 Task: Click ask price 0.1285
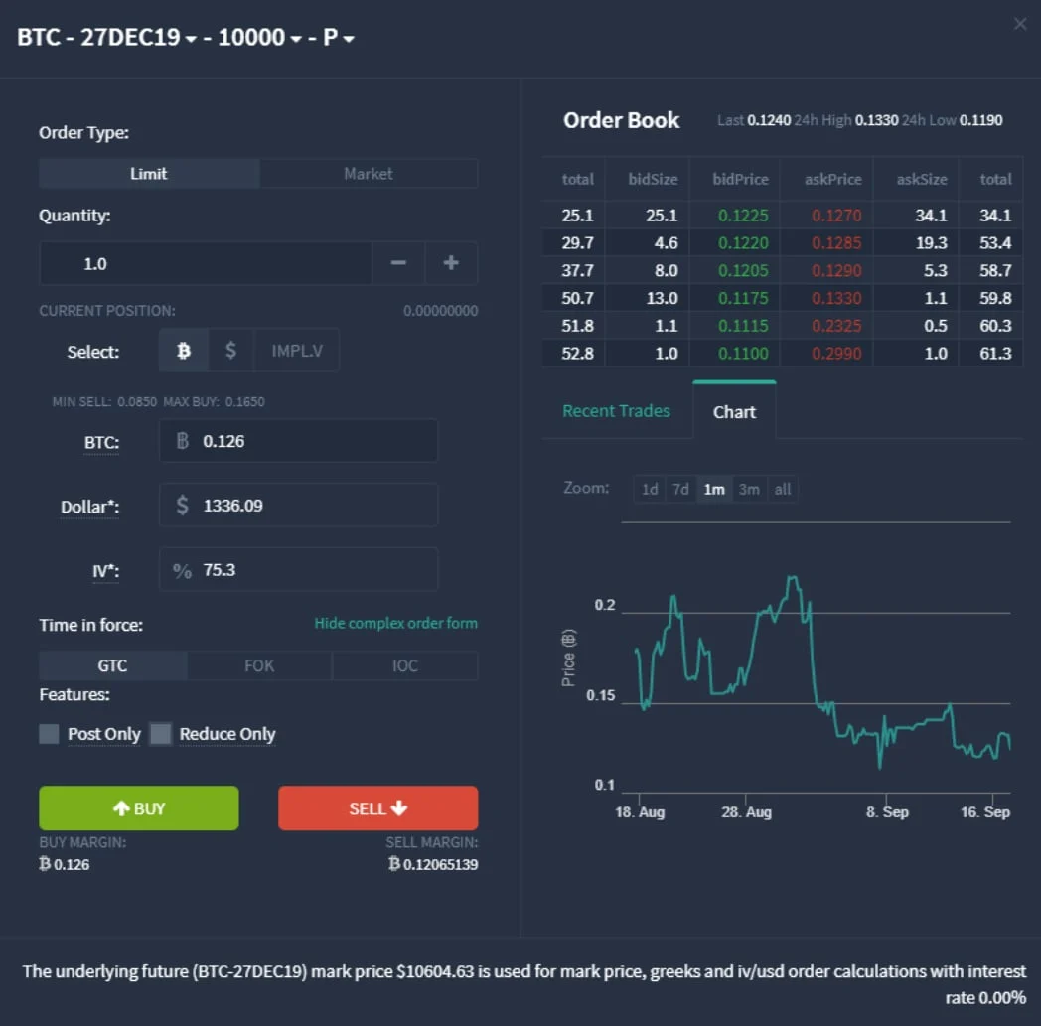[x=836, y=243]
